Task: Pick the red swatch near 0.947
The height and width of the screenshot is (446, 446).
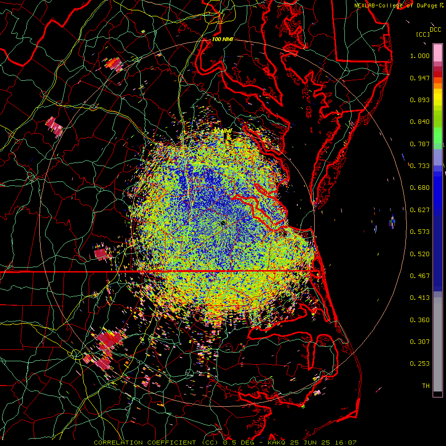Action: tap(438, 74)
